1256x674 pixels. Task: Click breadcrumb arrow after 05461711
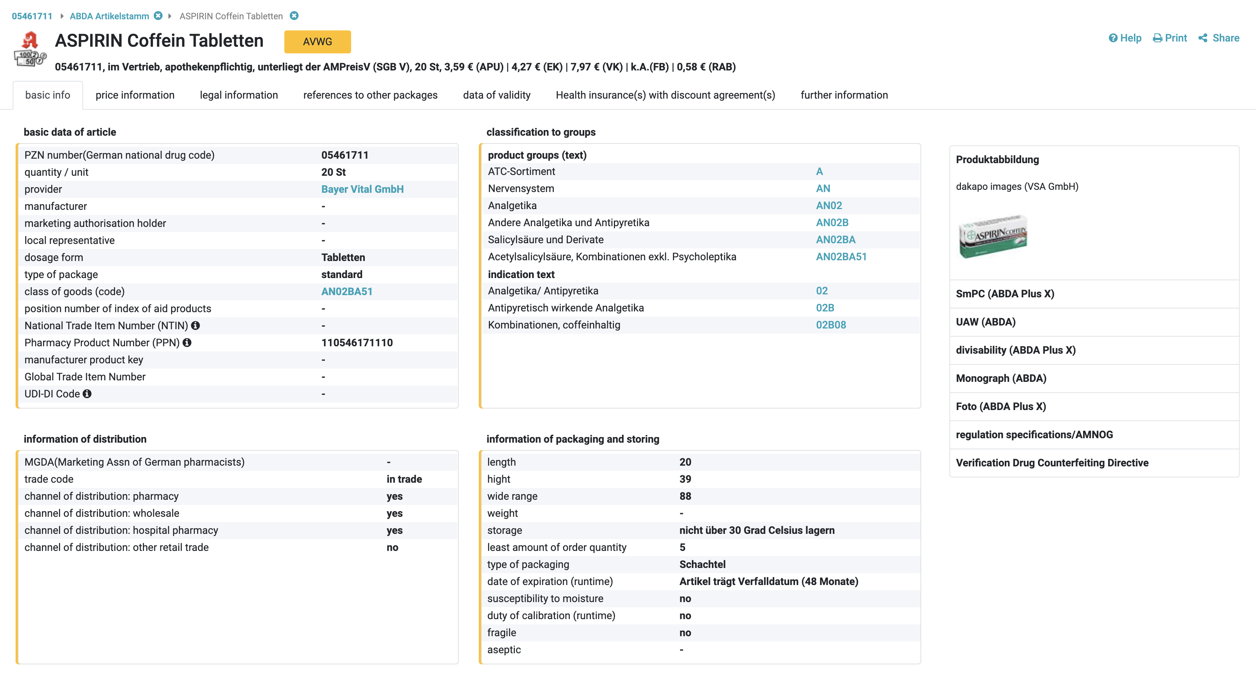62,16
